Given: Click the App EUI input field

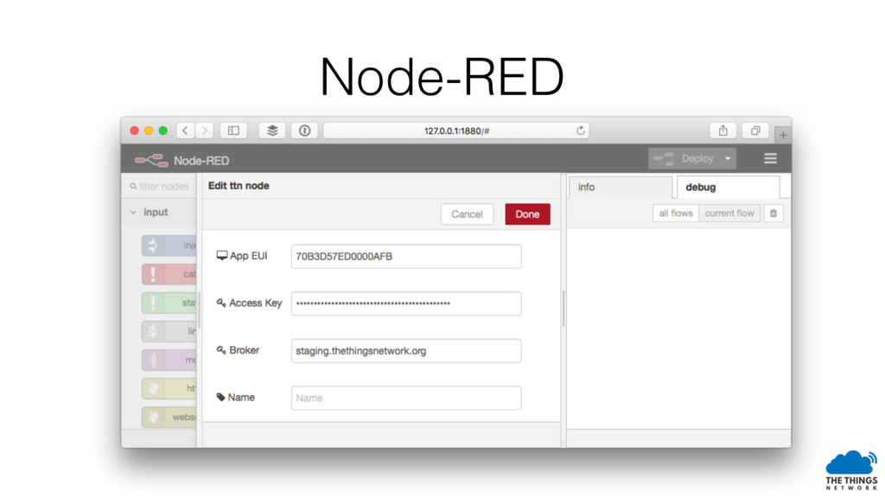Looking at the screenshot, I should coord(406,256).
